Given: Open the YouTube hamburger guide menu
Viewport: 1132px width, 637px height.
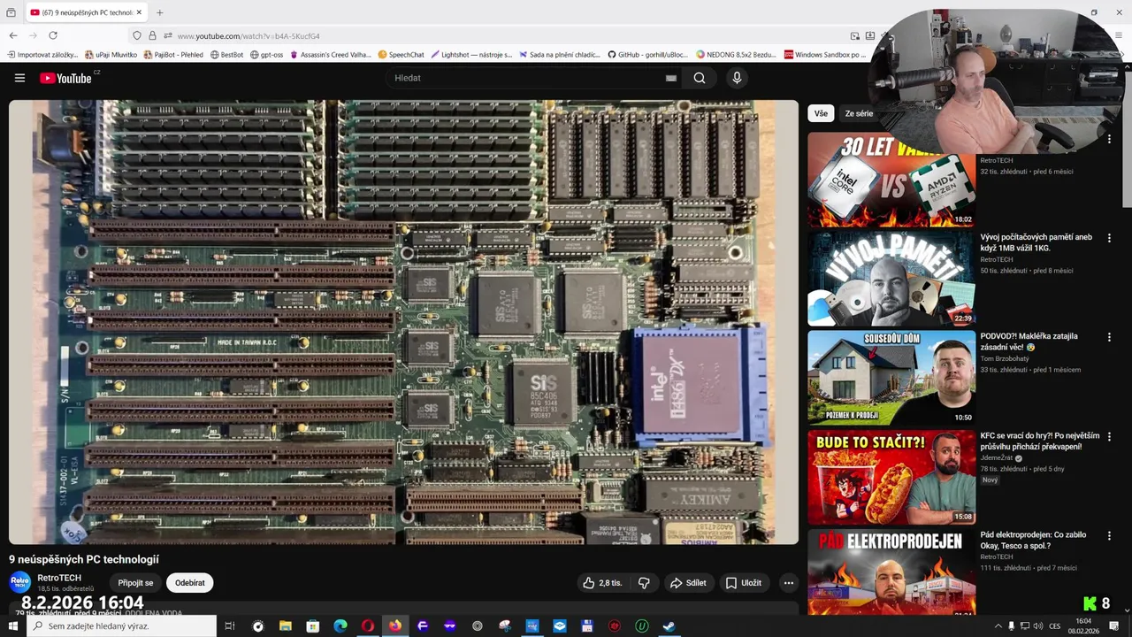Looking at the screenshot, I should tap(19, 78).
